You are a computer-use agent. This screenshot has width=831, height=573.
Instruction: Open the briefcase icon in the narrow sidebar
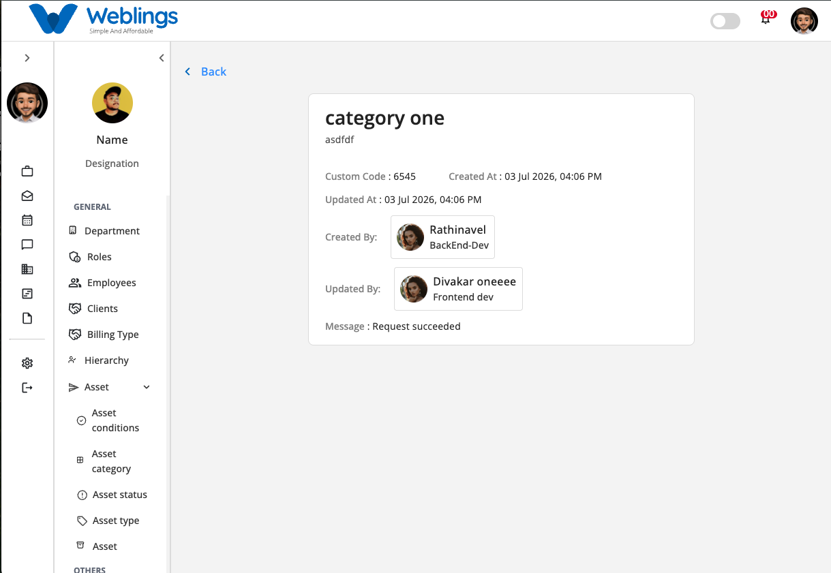pyautogui.click(x=27, y=171)
